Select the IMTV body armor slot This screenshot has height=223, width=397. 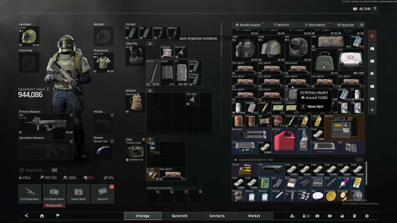pos(104,63)
